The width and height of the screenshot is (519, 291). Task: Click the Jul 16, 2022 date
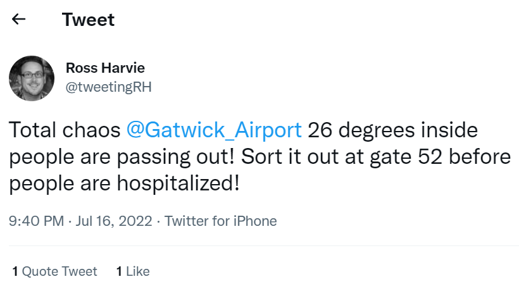point(114,221)
